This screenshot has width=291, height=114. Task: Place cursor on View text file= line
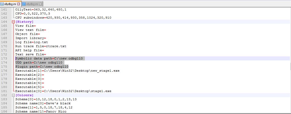coord(31,30)
